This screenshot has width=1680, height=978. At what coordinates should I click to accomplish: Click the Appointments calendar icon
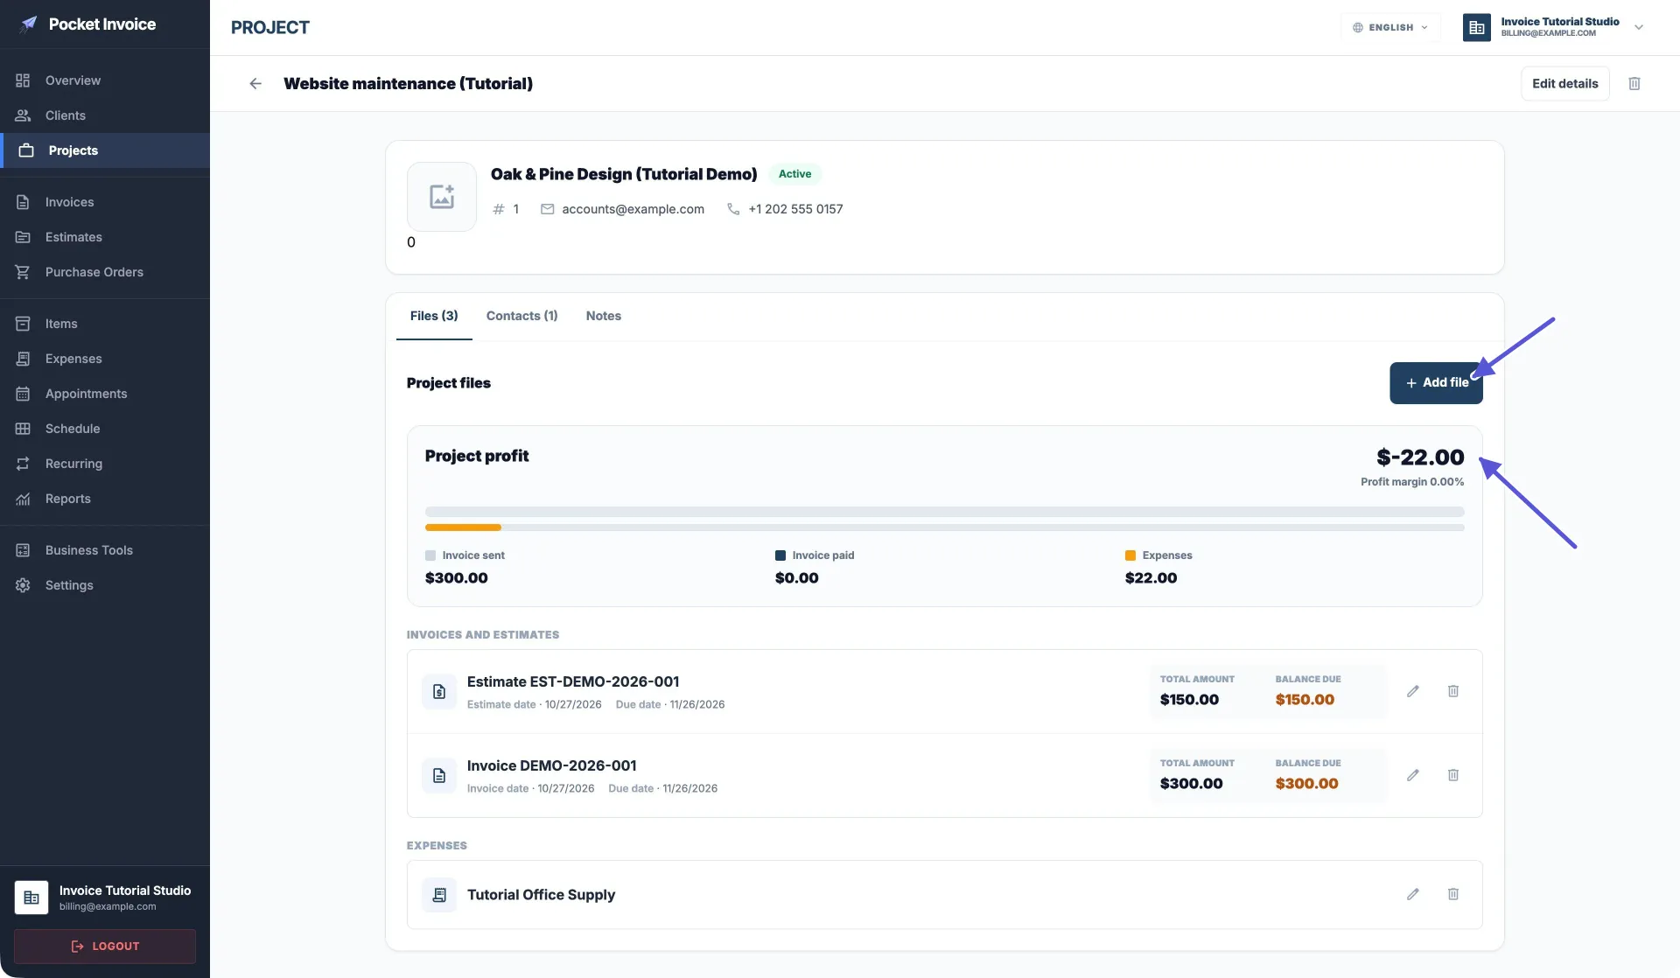23,394
